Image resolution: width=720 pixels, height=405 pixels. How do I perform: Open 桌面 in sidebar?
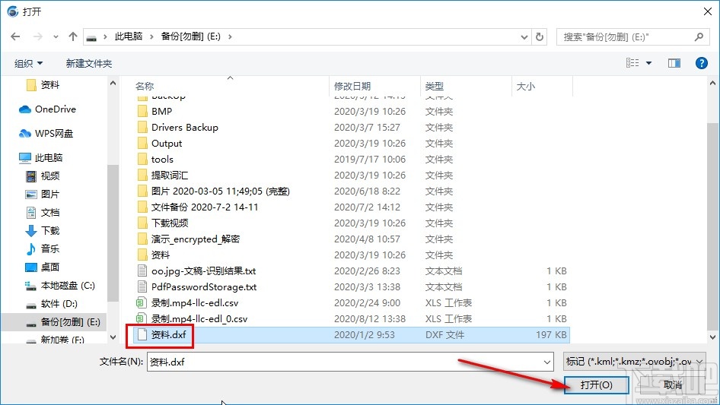tap(43, 267)
